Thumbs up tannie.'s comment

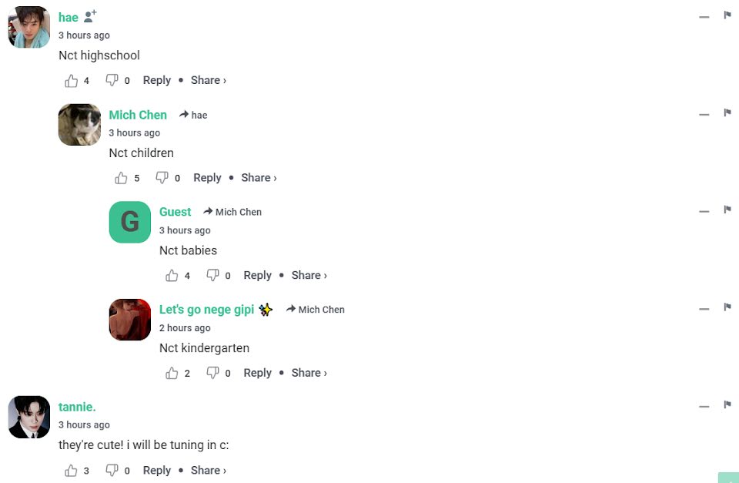71,470
